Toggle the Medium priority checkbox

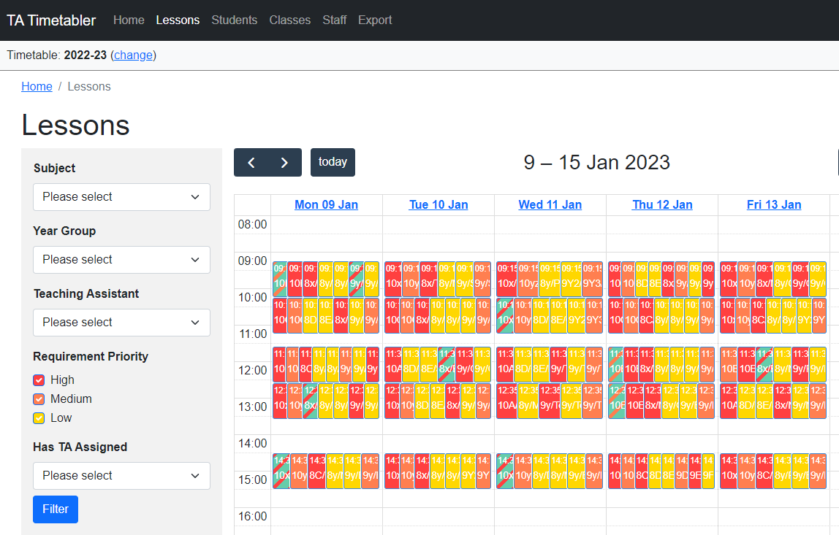pyautogui.click(x=39, y=399)
